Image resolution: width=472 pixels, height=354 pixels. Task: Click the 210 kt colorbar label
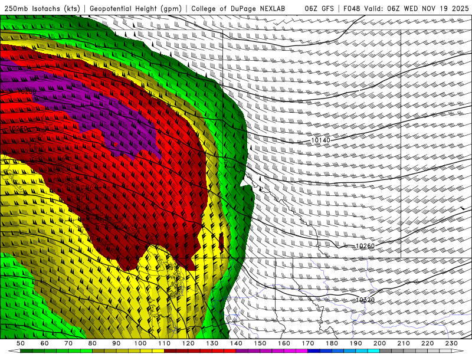coord(404,343)
